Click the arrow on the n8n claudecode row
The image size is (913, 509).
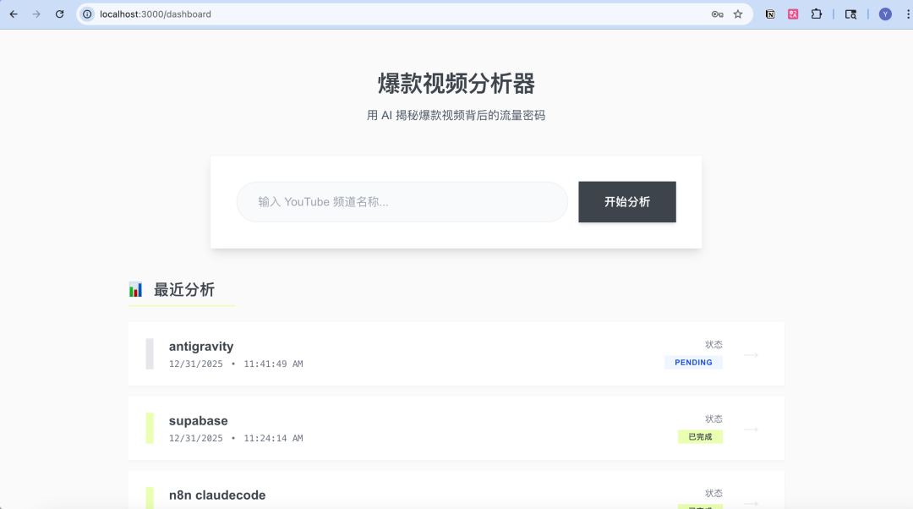pos(751,503)
